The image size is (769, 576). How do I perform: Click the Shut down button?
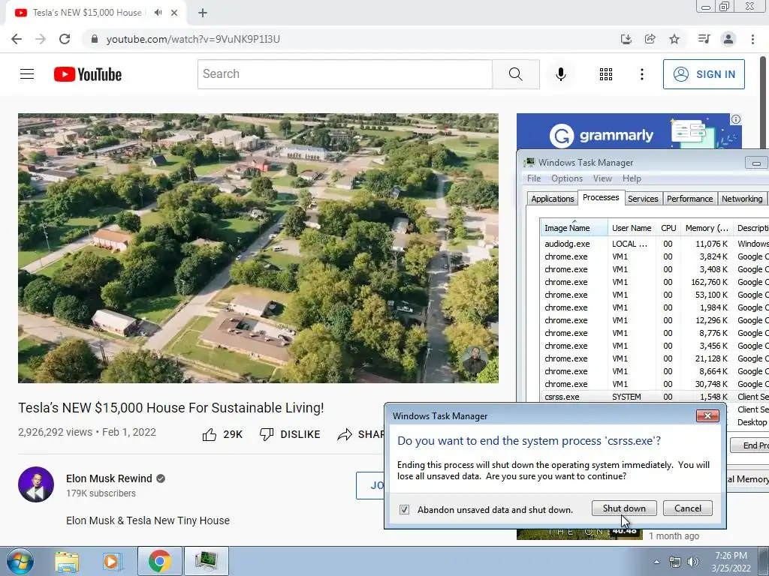(x=624, y=508)
